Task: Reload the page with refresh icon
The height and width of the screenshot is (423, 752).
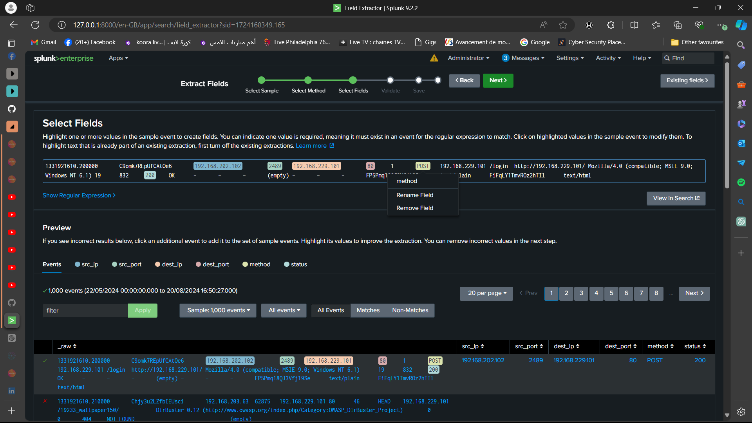Action: click(35, 25)
